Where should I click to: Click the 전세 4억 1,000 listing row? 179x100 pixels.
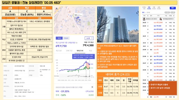(159, 33)
